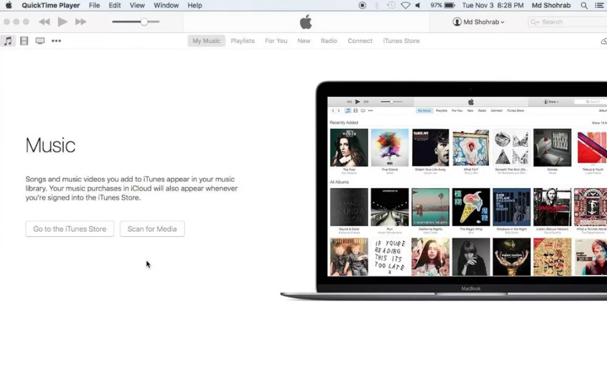The image size is (607, 383).
Task: Click the Magic Whip album cover
Action: [x=471, y=207]
